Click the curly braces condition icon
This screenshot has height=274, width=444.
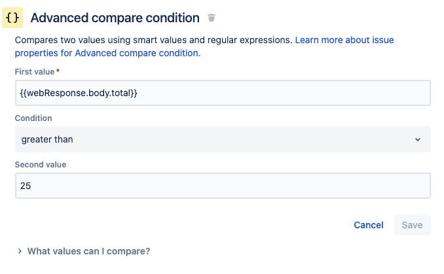14,18
